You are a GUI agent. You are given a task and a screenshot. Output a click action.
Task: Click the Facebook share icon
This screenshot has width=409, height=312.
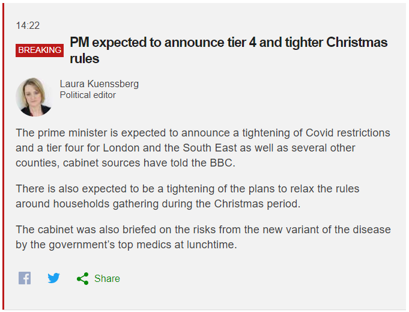(25, 278)
